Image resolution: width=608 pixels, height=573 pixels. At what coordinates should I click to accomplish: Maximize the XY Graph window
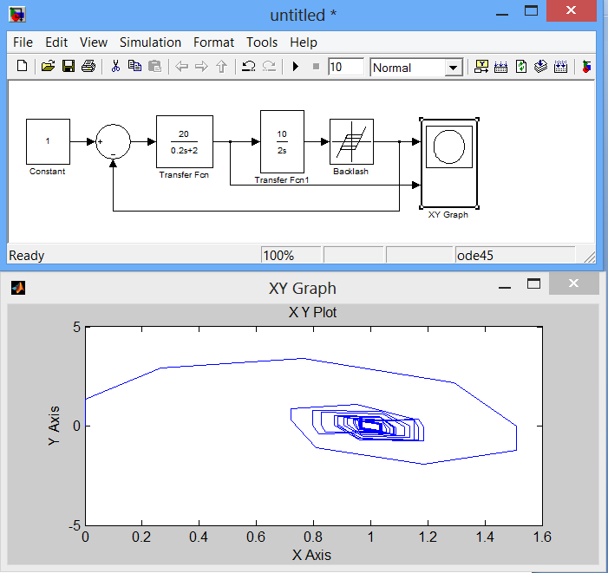click(533, 283)
